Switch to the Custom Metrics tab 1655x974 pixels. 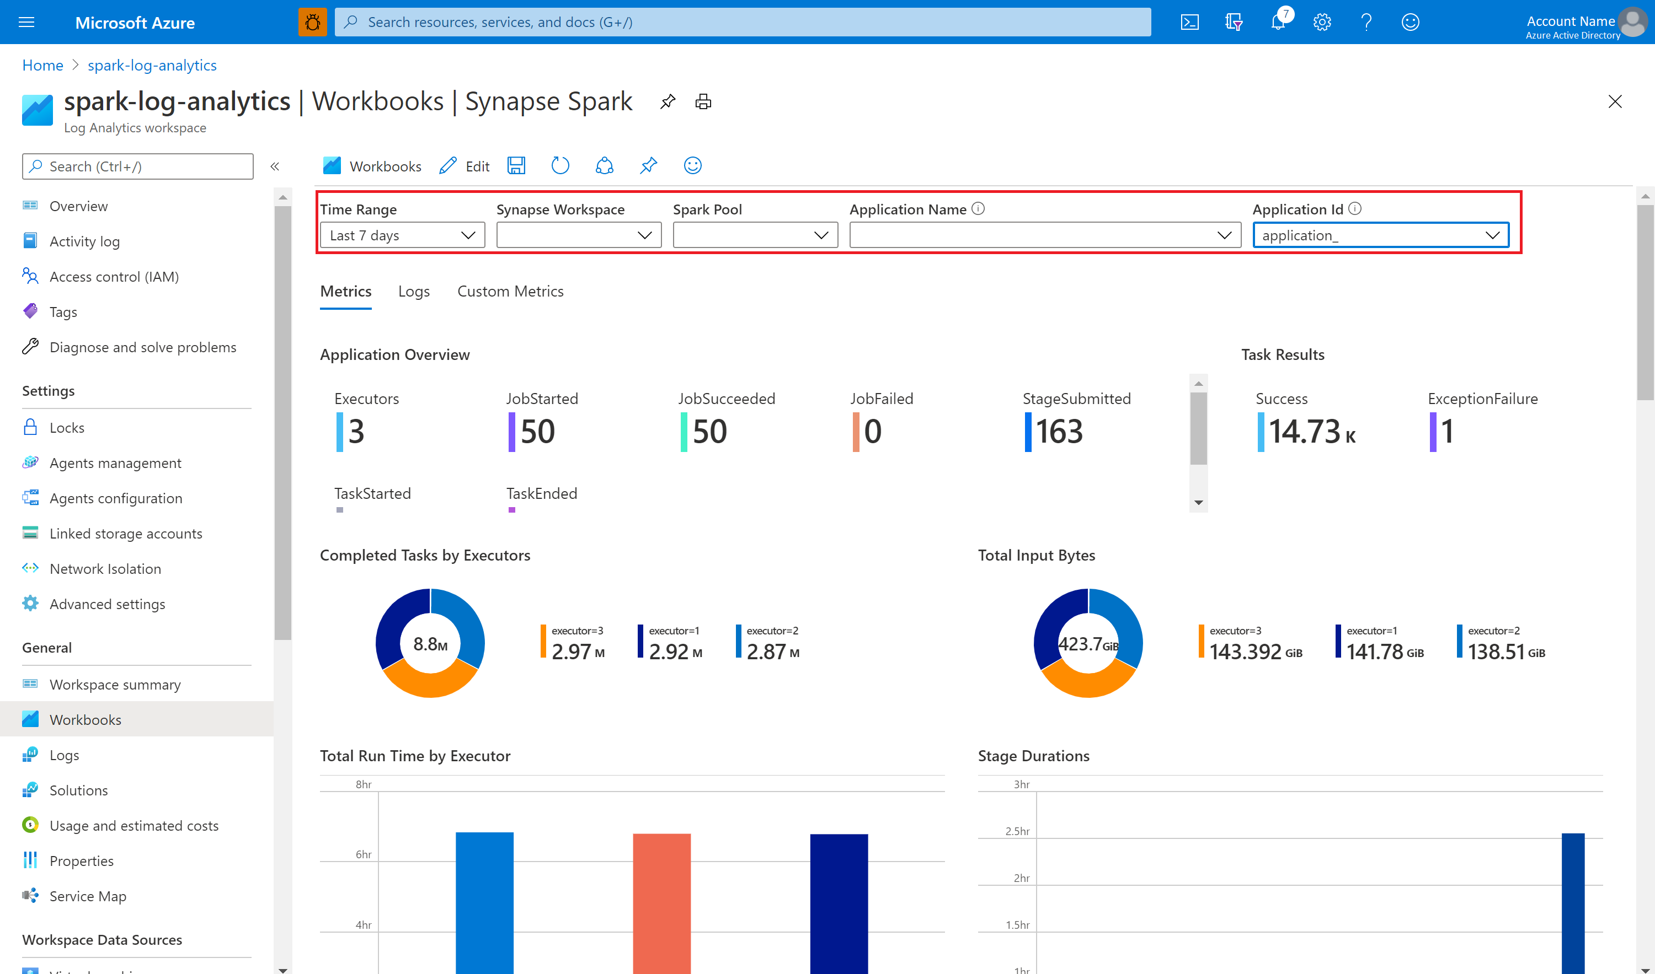511,291
